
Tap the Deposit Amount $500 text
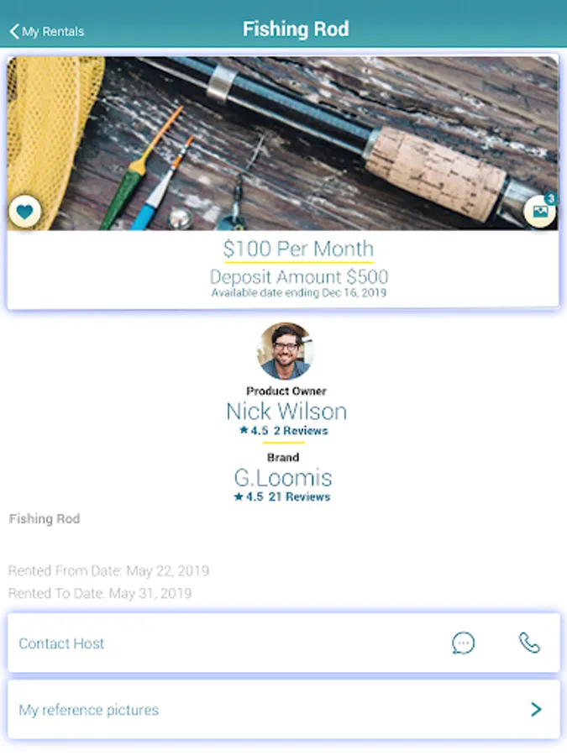tap(299, 276)
